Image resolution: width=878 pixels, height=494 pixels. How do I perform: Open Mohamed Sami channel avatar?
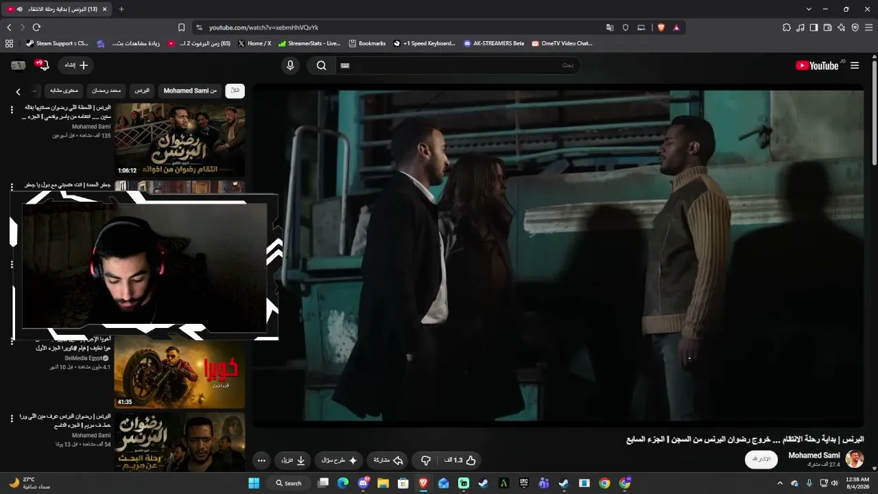pos(855,459)
